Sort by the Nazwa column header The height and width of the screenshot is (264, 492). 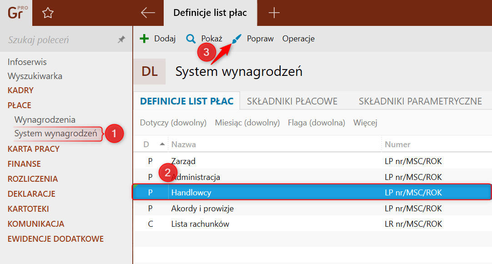(184, 144)
